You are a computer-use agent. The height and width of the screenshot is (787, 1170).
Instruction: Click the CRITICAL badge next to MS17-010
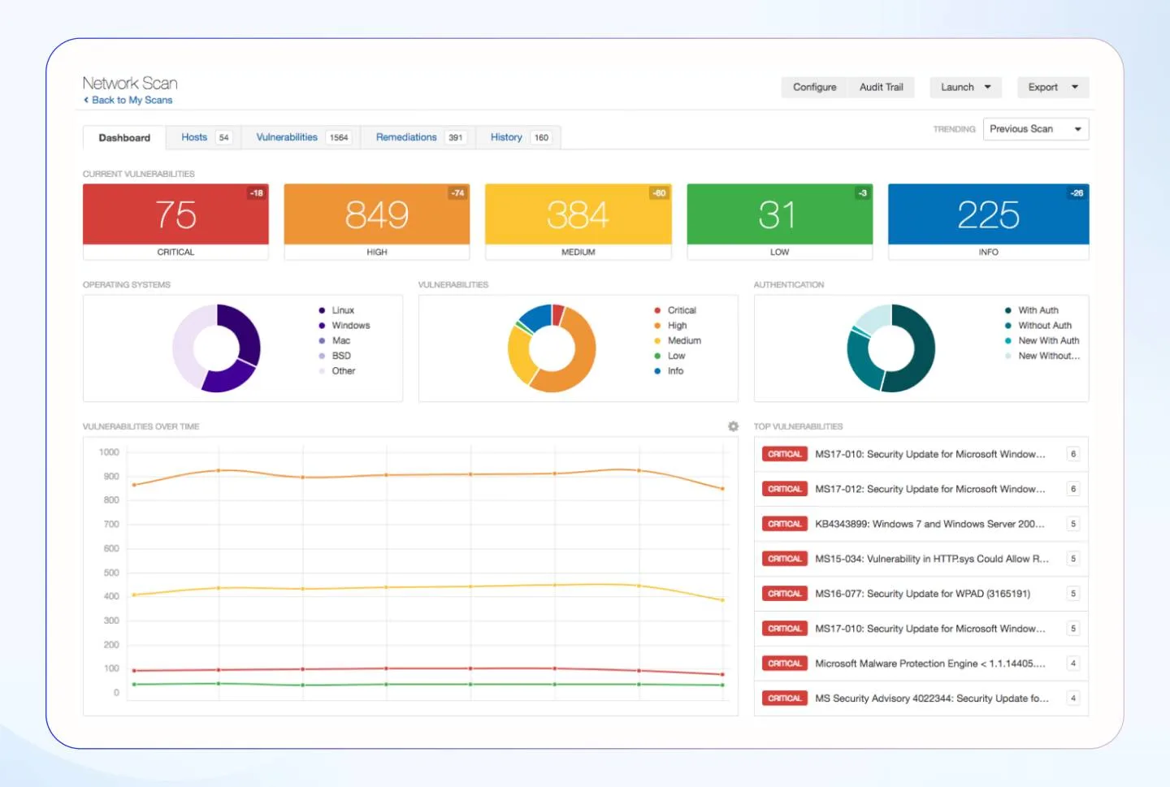click(783, 454)
